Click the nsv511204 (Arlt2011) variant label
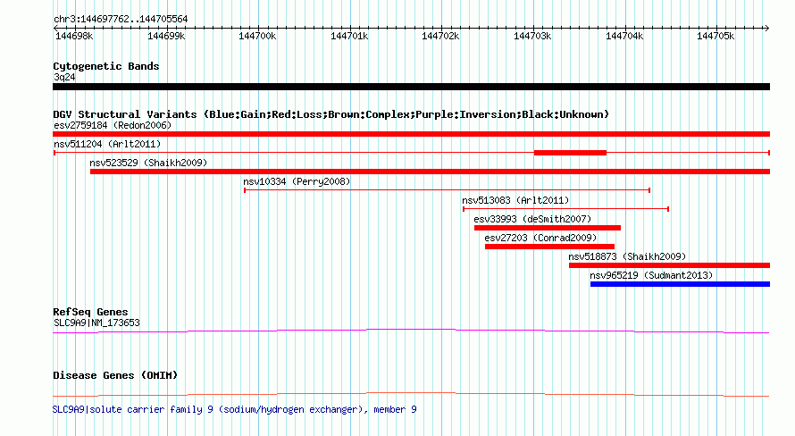795x436 pixels. (x=107, y=144)
